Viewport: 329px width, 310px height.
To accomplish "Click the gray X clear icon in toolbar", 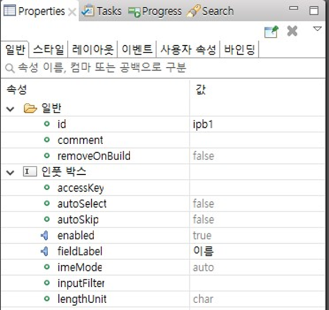I will click(292, 31).
